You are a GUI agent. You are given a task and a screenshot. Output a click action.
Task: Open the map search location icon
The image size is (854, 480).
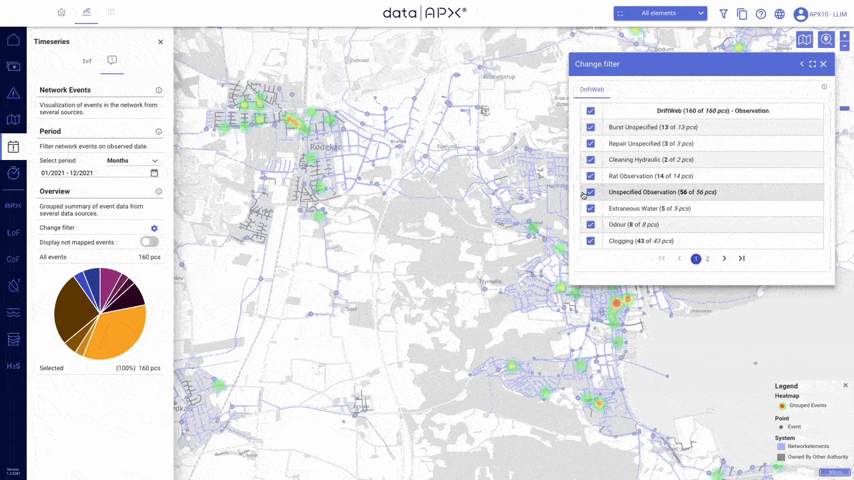(826, 40)
